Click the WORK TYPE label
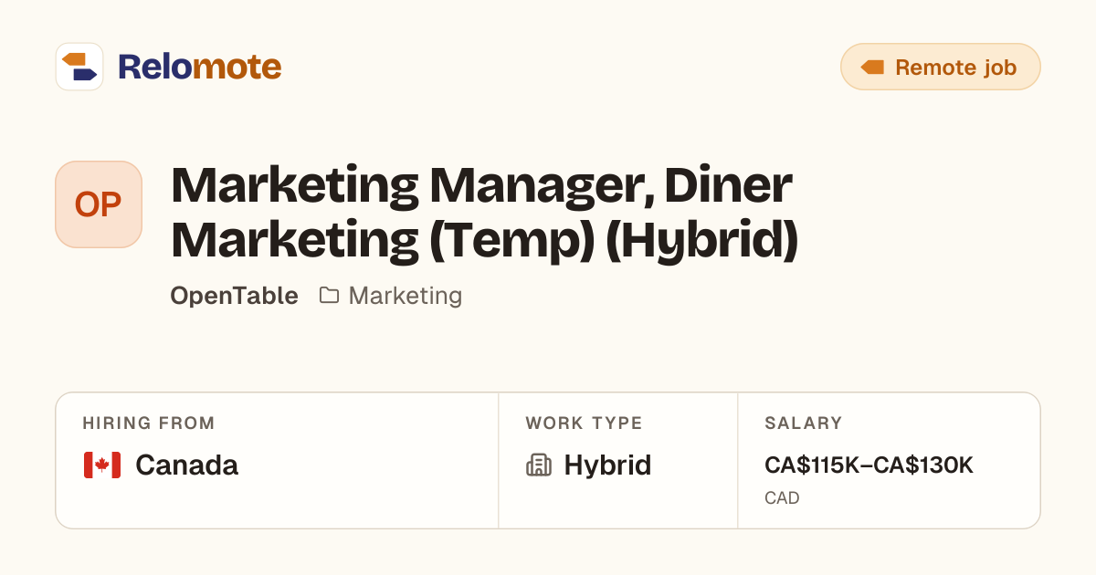The image size is (1096, 575). tap(584, 423)
